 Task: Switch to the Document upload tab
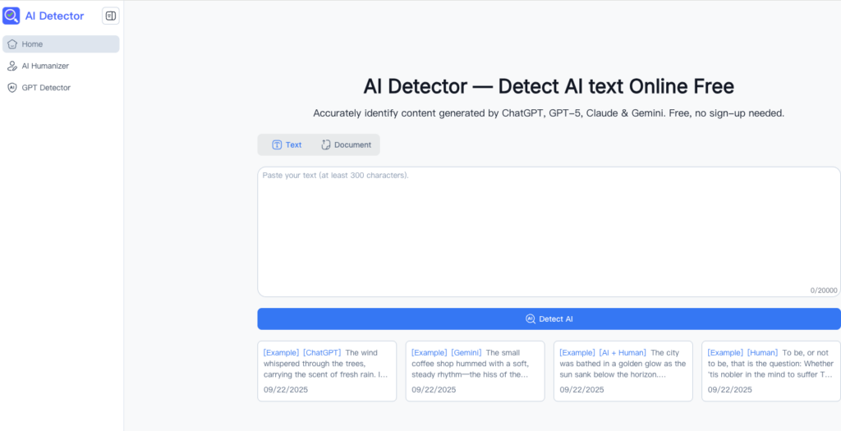pos(346,144)
